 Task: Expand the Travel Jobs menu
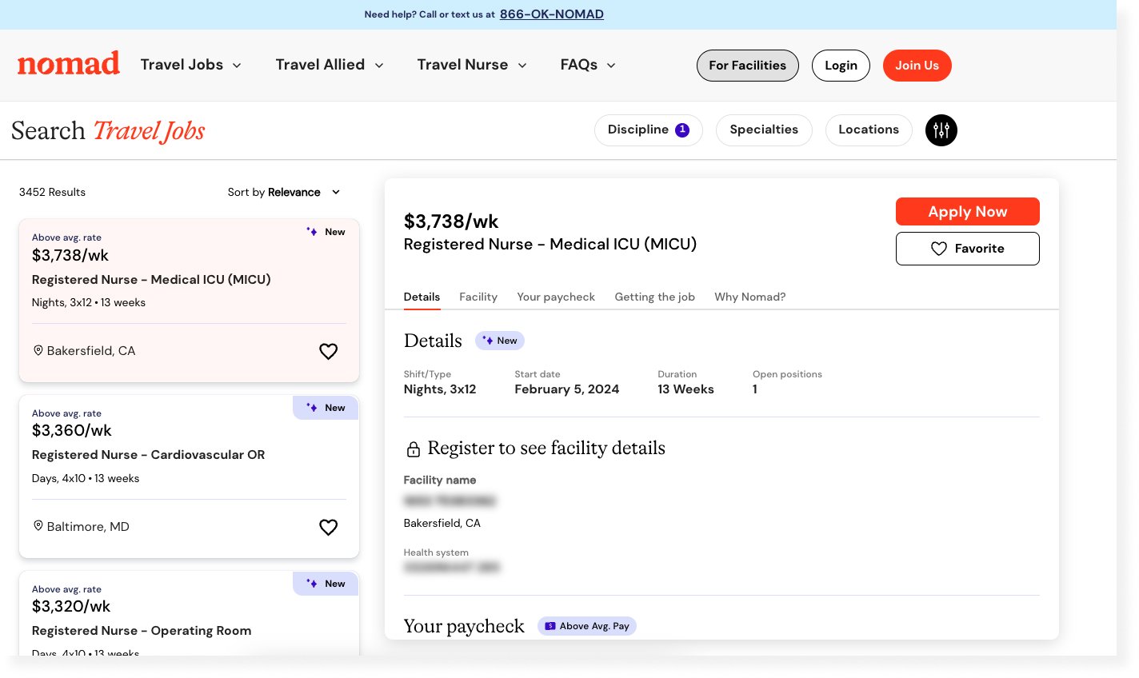pos(191,65)
